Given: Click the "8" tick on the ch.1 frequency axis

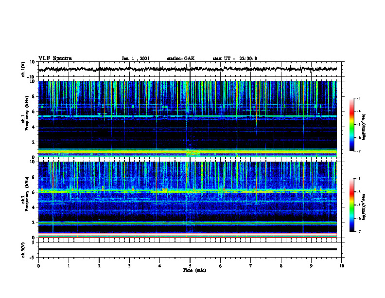Looking at the screenshot, I should pyautogui.click(x=34, y=96).
